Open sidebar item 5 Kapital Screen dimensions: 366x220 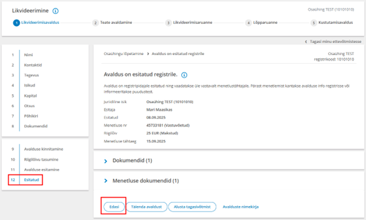click(30, 96)
